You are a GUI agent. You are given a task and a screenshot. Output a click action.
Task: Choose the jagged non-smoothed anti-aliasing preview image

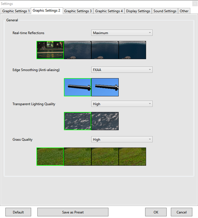(x=105, y=87)
